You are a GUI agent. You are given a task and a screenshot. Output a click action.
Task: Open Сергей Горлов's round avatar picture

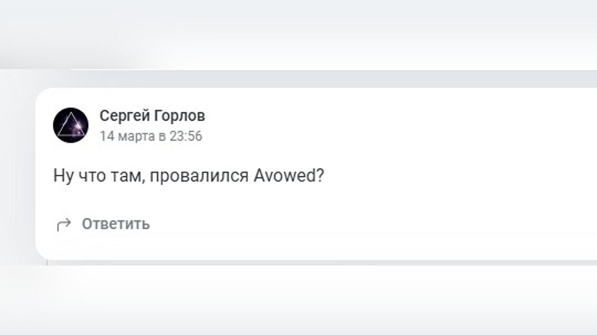click(71, 125)
